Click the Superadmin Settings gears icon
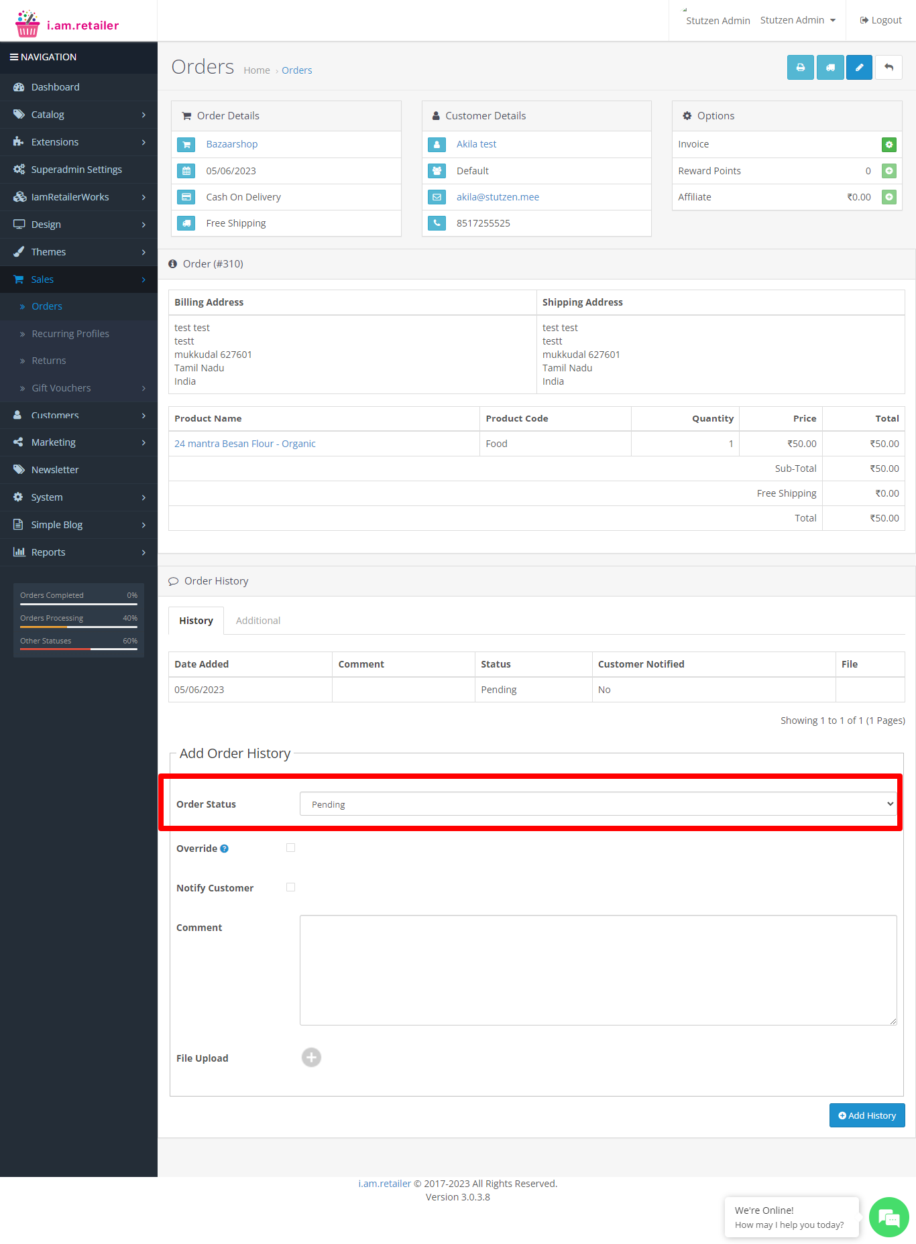Screen dimensions: 916x1244 click(x=19, y=170)
